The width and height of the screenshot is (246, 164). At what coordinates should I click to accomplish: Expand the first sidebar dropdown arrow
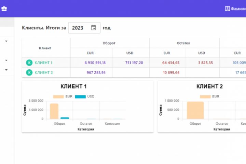[6, 41]
